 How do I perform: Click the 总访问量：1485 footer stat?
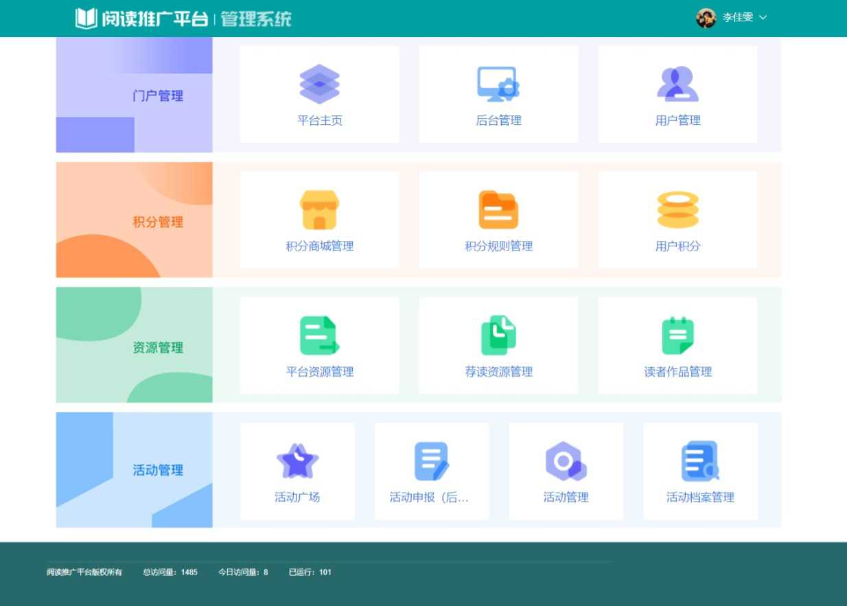170,572
